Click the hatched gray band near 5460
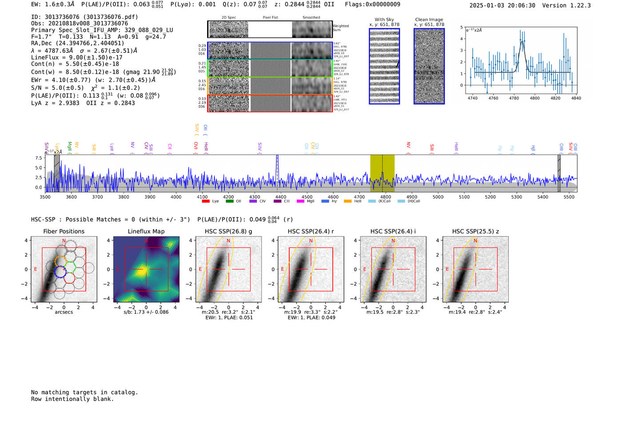The width and height of the screenshot is (622, 423). (559, 173)
